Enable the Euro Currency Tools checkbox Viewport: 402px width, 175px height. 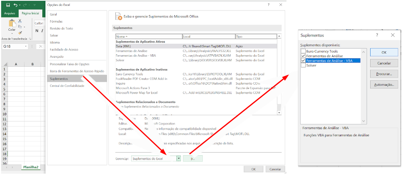303,51
